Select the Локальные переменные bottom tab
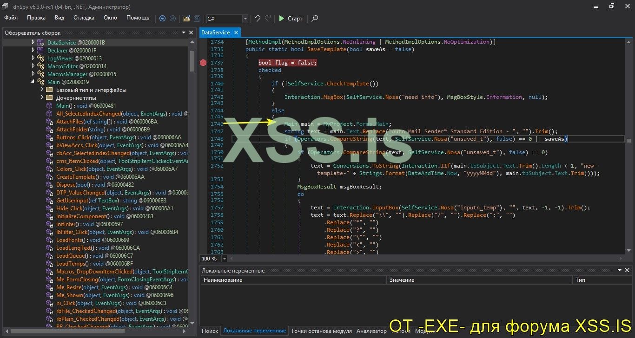The width and height of the screenshot is (635, 338). coord(254,331)
